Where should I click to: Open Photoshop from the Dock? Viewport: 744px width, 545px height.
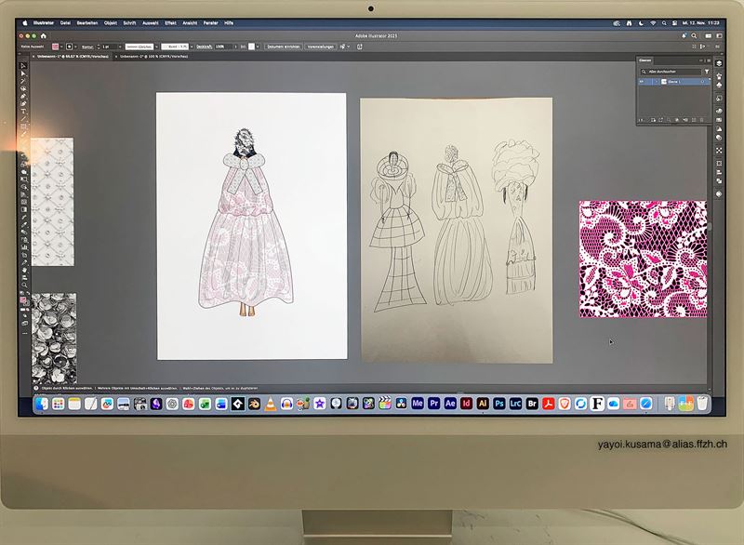499,404
